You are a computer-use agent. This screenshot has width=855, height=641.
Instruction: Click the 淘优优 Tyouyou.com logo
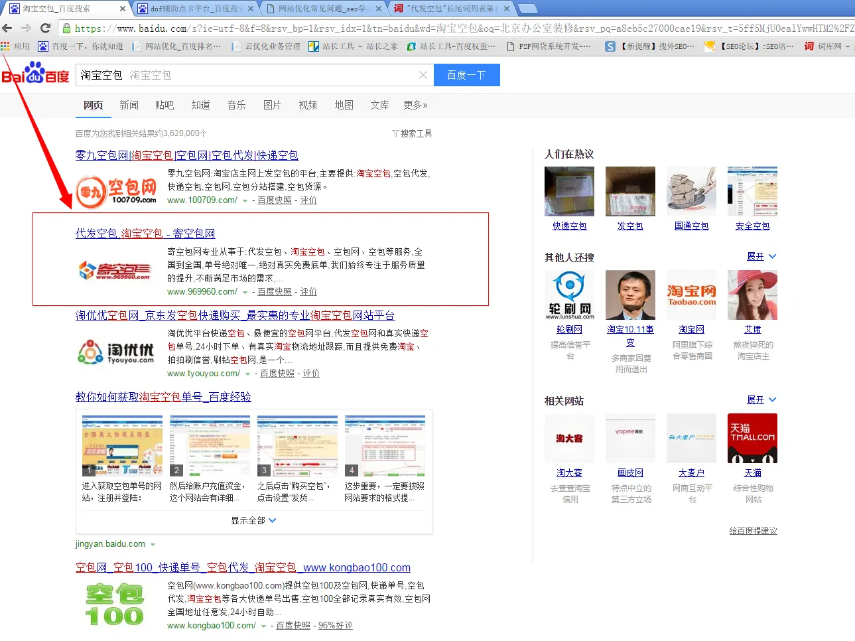[x=116, y=352]
